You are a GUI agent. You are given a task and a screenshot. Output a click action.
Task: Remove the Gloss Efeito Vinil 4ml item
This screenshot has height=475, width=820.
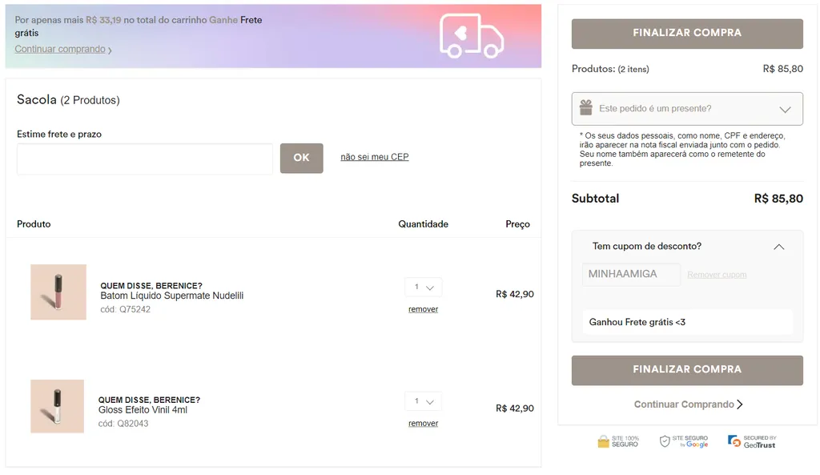coord(423,423)
